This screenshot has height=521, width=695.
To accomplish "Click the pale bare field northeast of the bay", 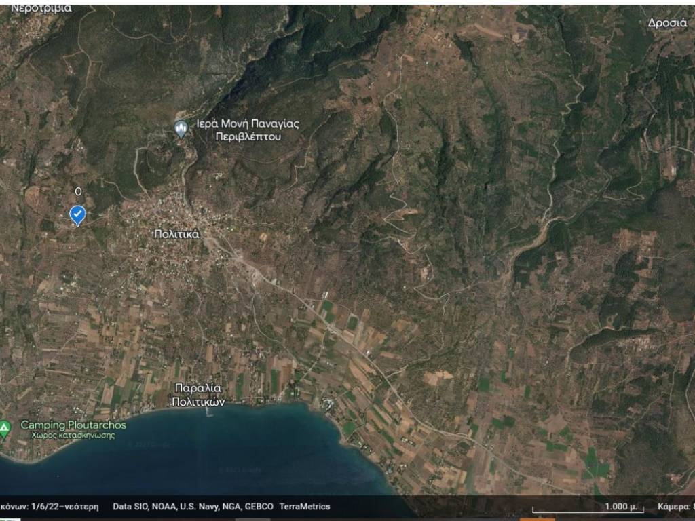I will pyautogui.click(x=438, y=375).
